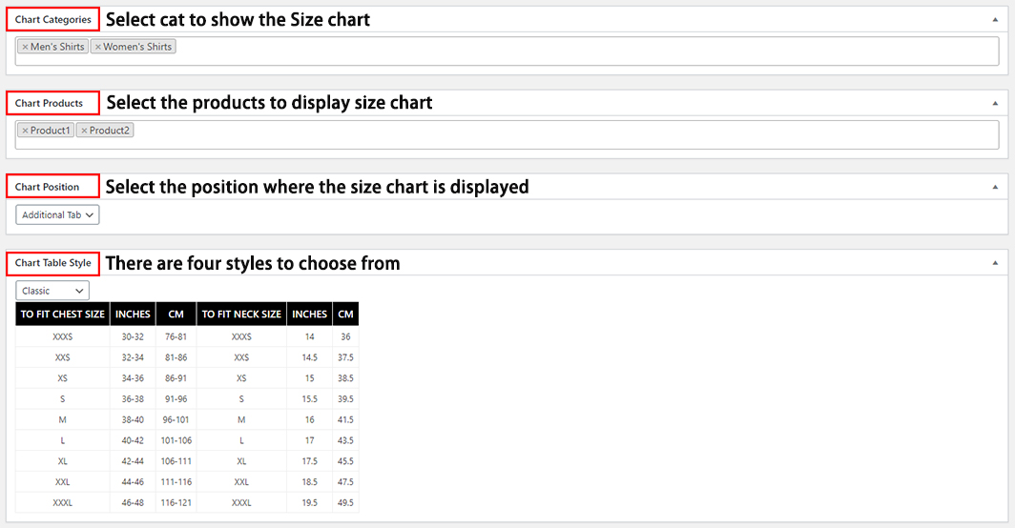Click the TO FIT NECK SIZE column header

(x=241, y=315)
